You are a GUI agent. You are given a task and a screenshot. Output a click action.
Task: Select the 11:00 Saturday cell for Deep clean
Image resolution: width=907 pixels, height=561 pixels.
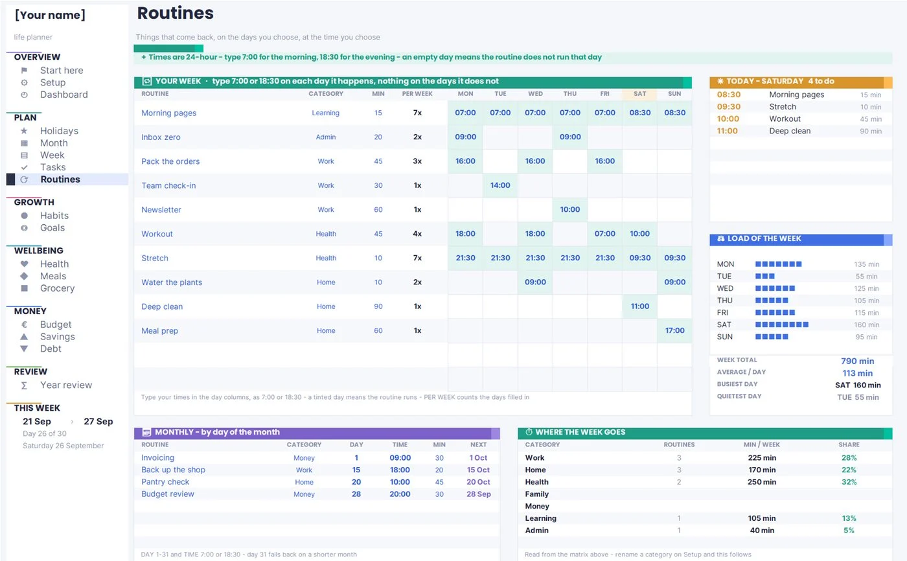point(639,306)
